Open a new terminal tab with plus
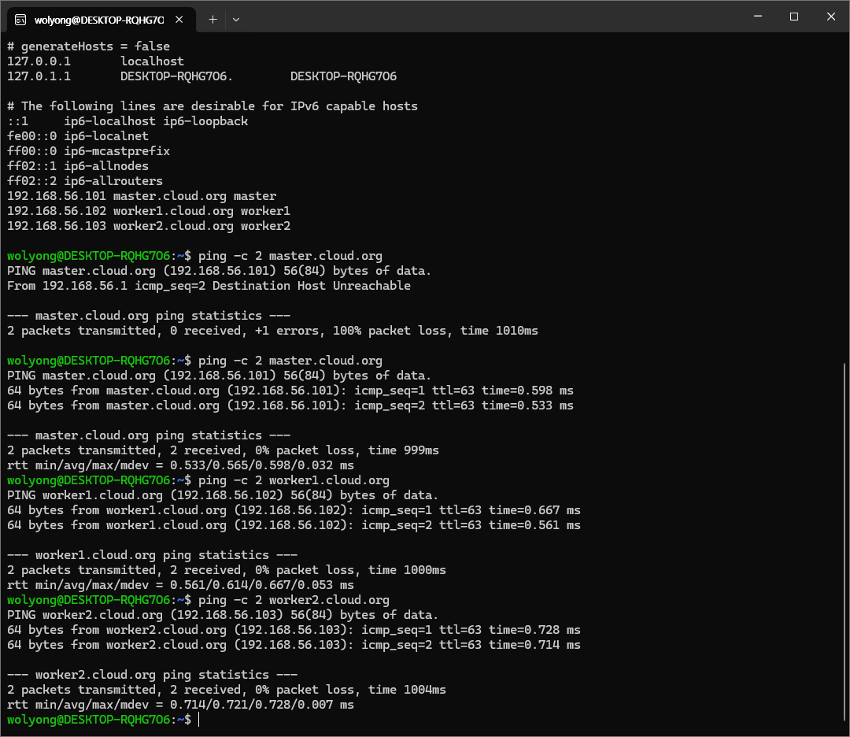Viewport: 850px width, 737px height. pos(213,20)
